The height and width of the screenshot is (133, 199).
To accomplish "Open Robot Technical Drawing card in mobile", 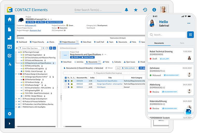I will [170, 55].
